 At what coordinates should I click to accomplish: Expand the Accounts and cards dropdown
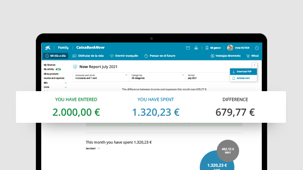101,77
